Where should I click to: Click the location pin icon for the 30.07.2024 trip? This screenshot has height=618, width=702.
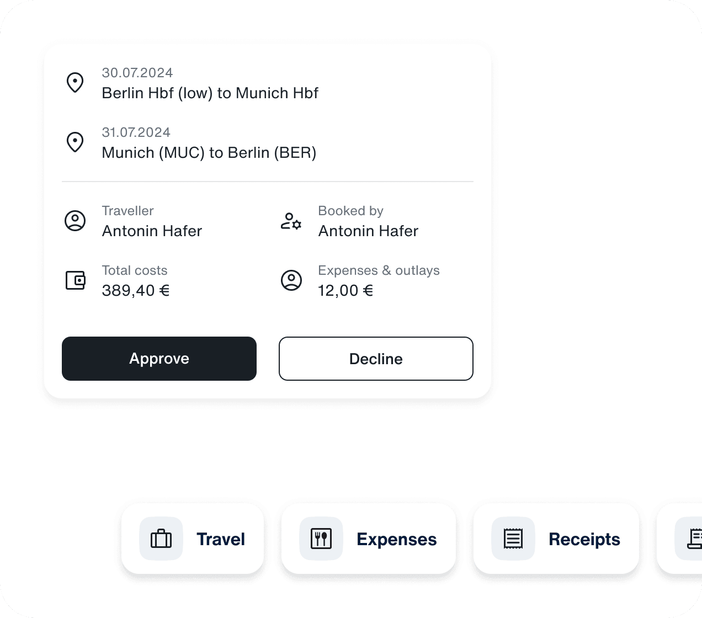75,83
